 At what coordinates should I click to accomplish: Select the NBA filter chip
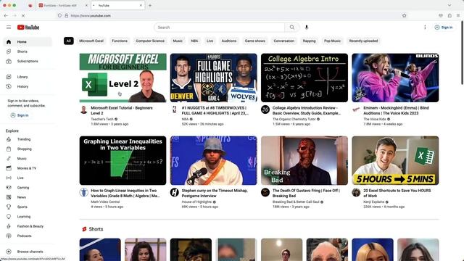click(x=194, y=41)
